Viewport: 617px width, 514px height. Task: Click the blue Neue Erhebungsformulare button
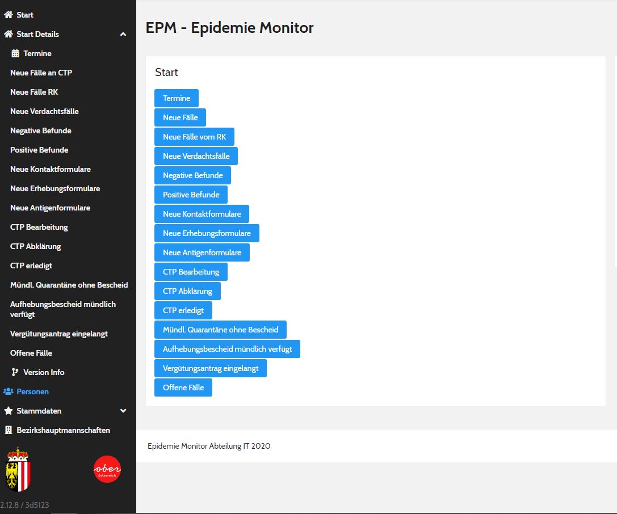(x=207, y=233)
